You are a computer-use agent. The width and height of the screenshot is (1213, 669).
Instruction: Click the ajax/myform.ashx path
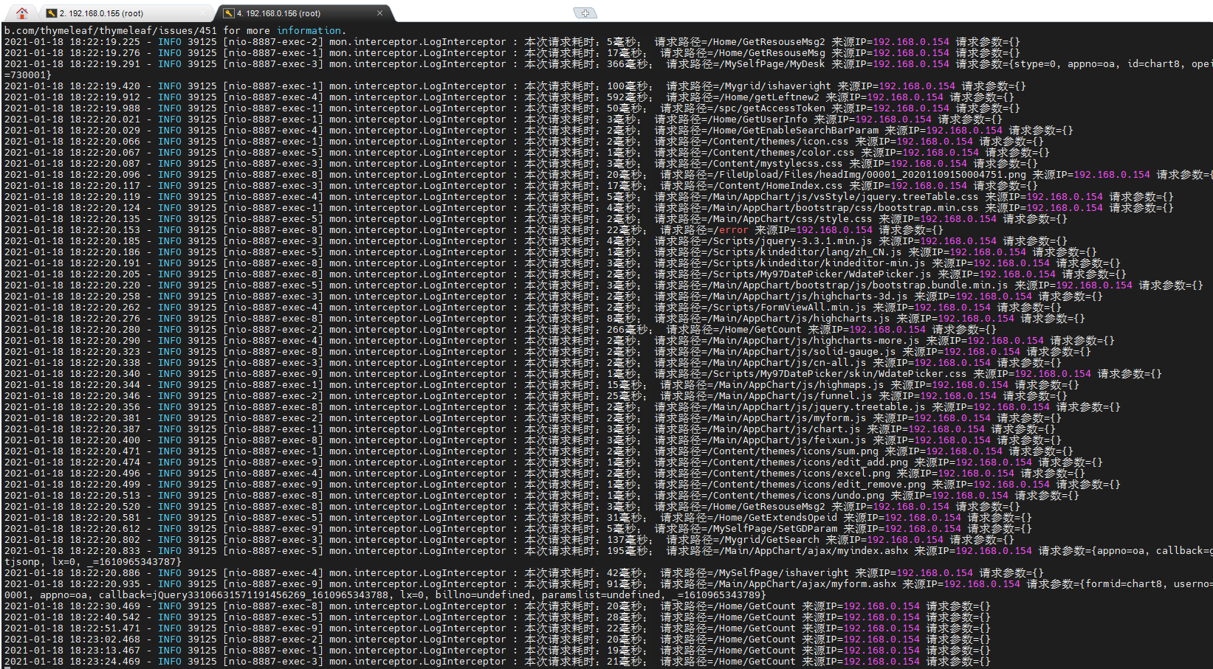click(806, 584)
